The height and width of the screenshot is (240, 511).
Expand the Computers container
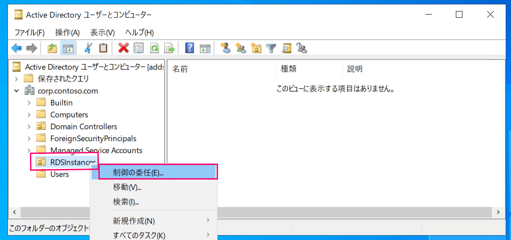29,115
